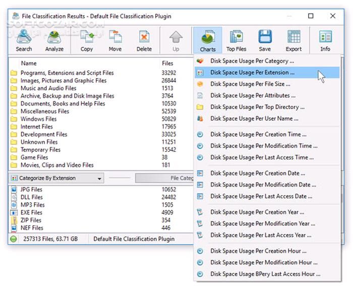Click the Name column header

(x=29, y=64)
